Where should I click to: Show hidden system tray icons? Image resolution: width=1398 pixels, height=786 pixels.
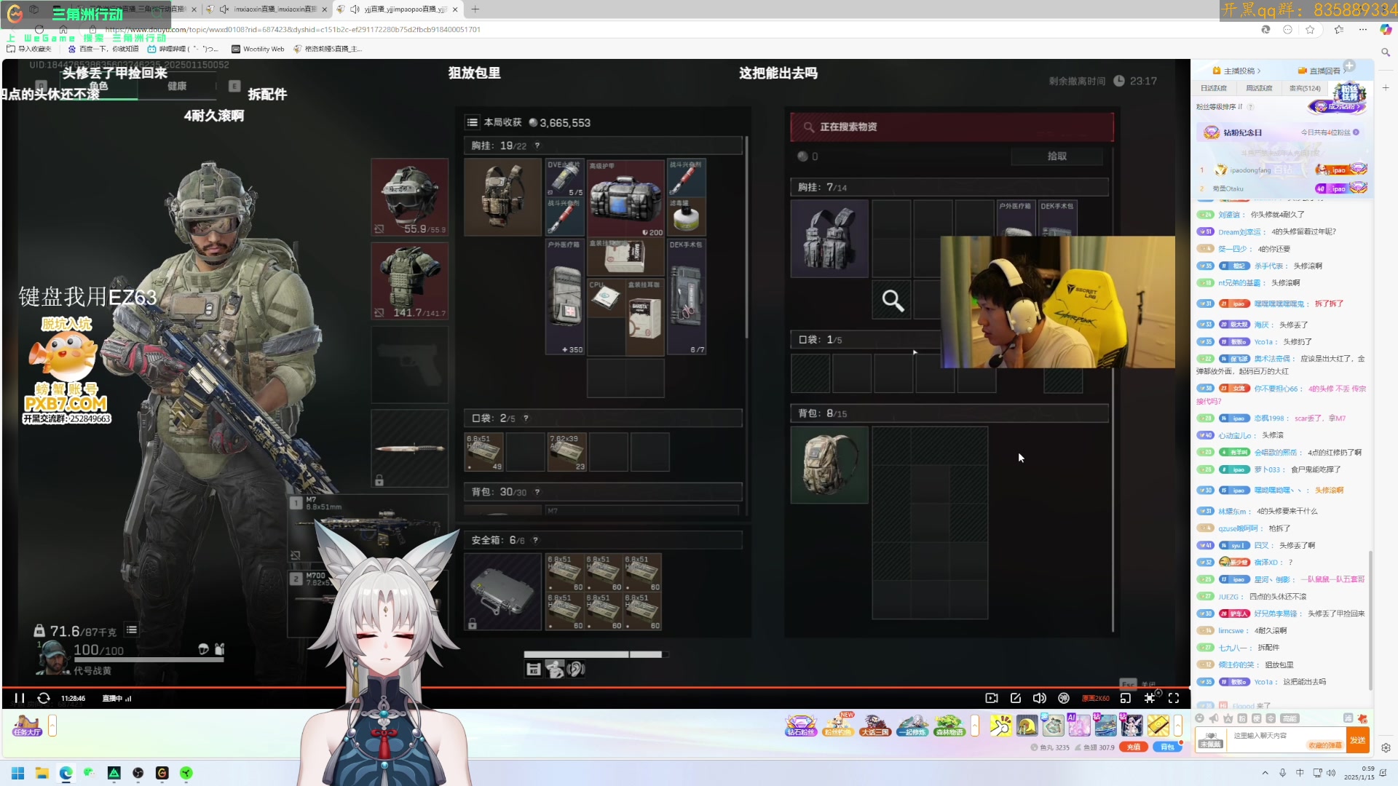pyautogui.click(x=1265, y=773)
